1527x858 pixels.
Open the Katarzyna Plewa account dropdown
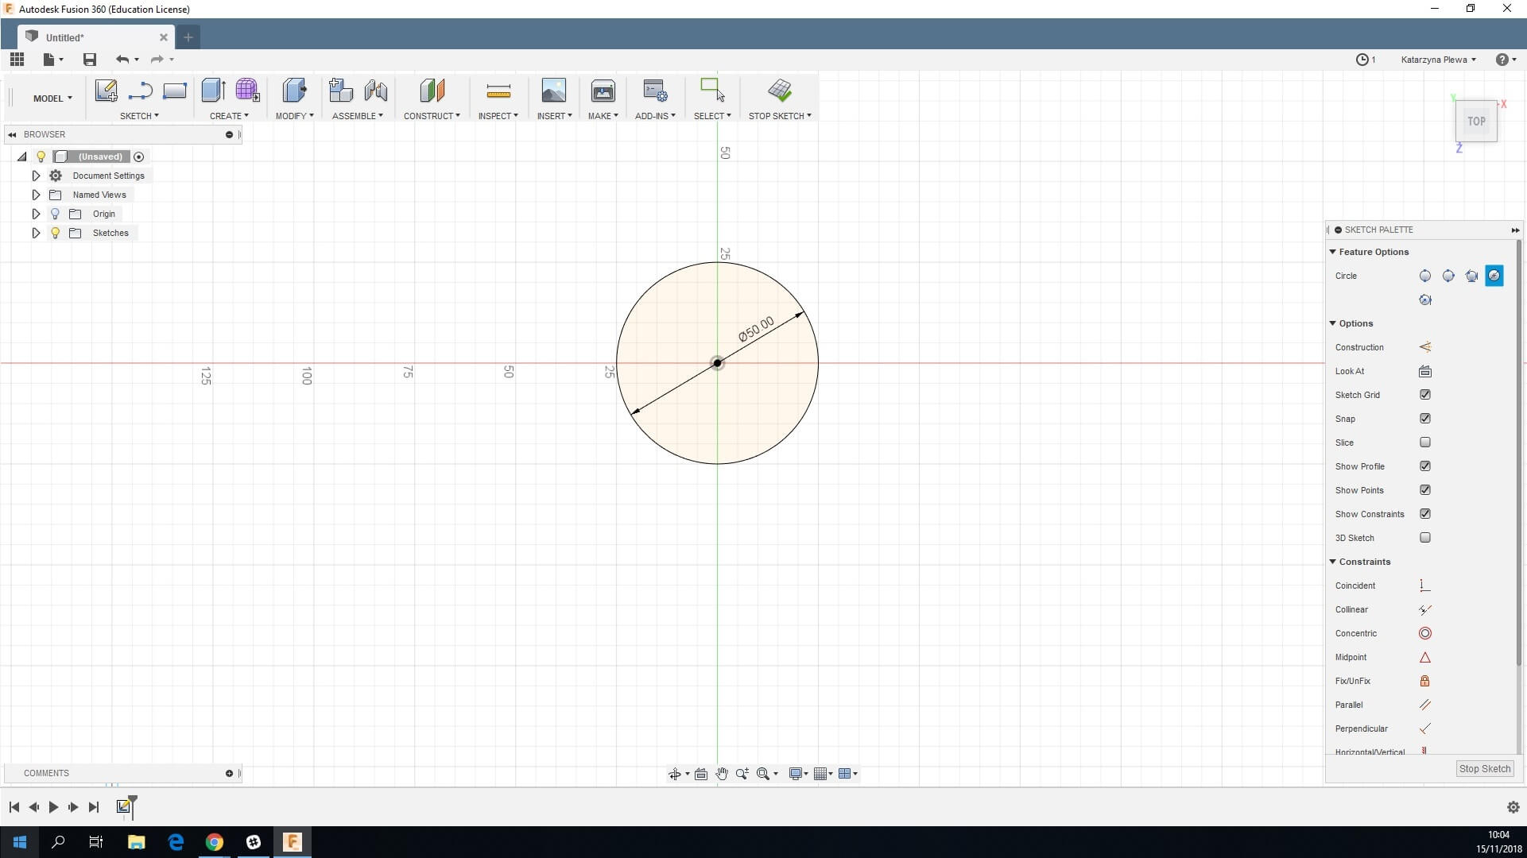pos(1438,60)
